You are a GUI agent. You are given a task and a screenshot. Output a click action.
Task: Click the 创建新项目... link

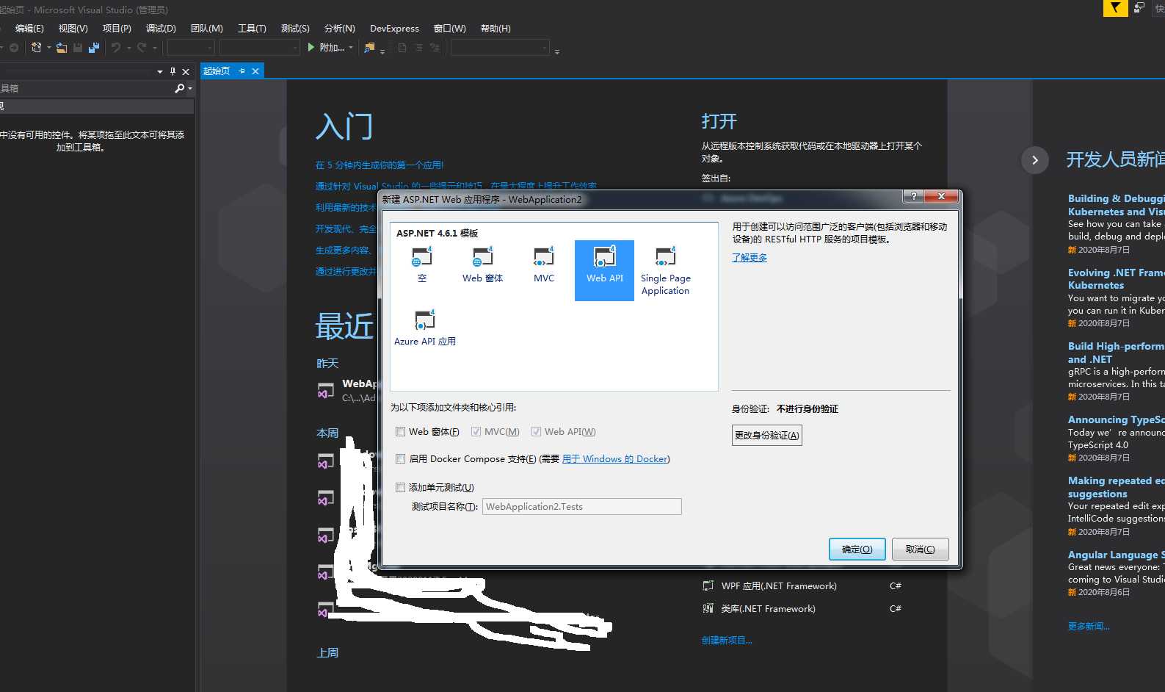tap(727, 641)
